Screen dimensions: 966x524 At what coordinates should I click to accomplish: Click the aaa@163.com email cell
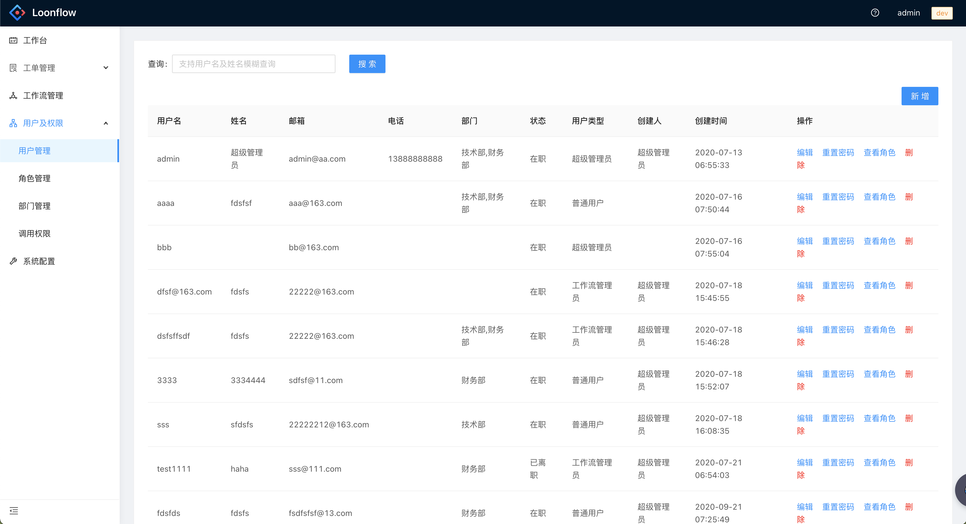pos(315,203)
